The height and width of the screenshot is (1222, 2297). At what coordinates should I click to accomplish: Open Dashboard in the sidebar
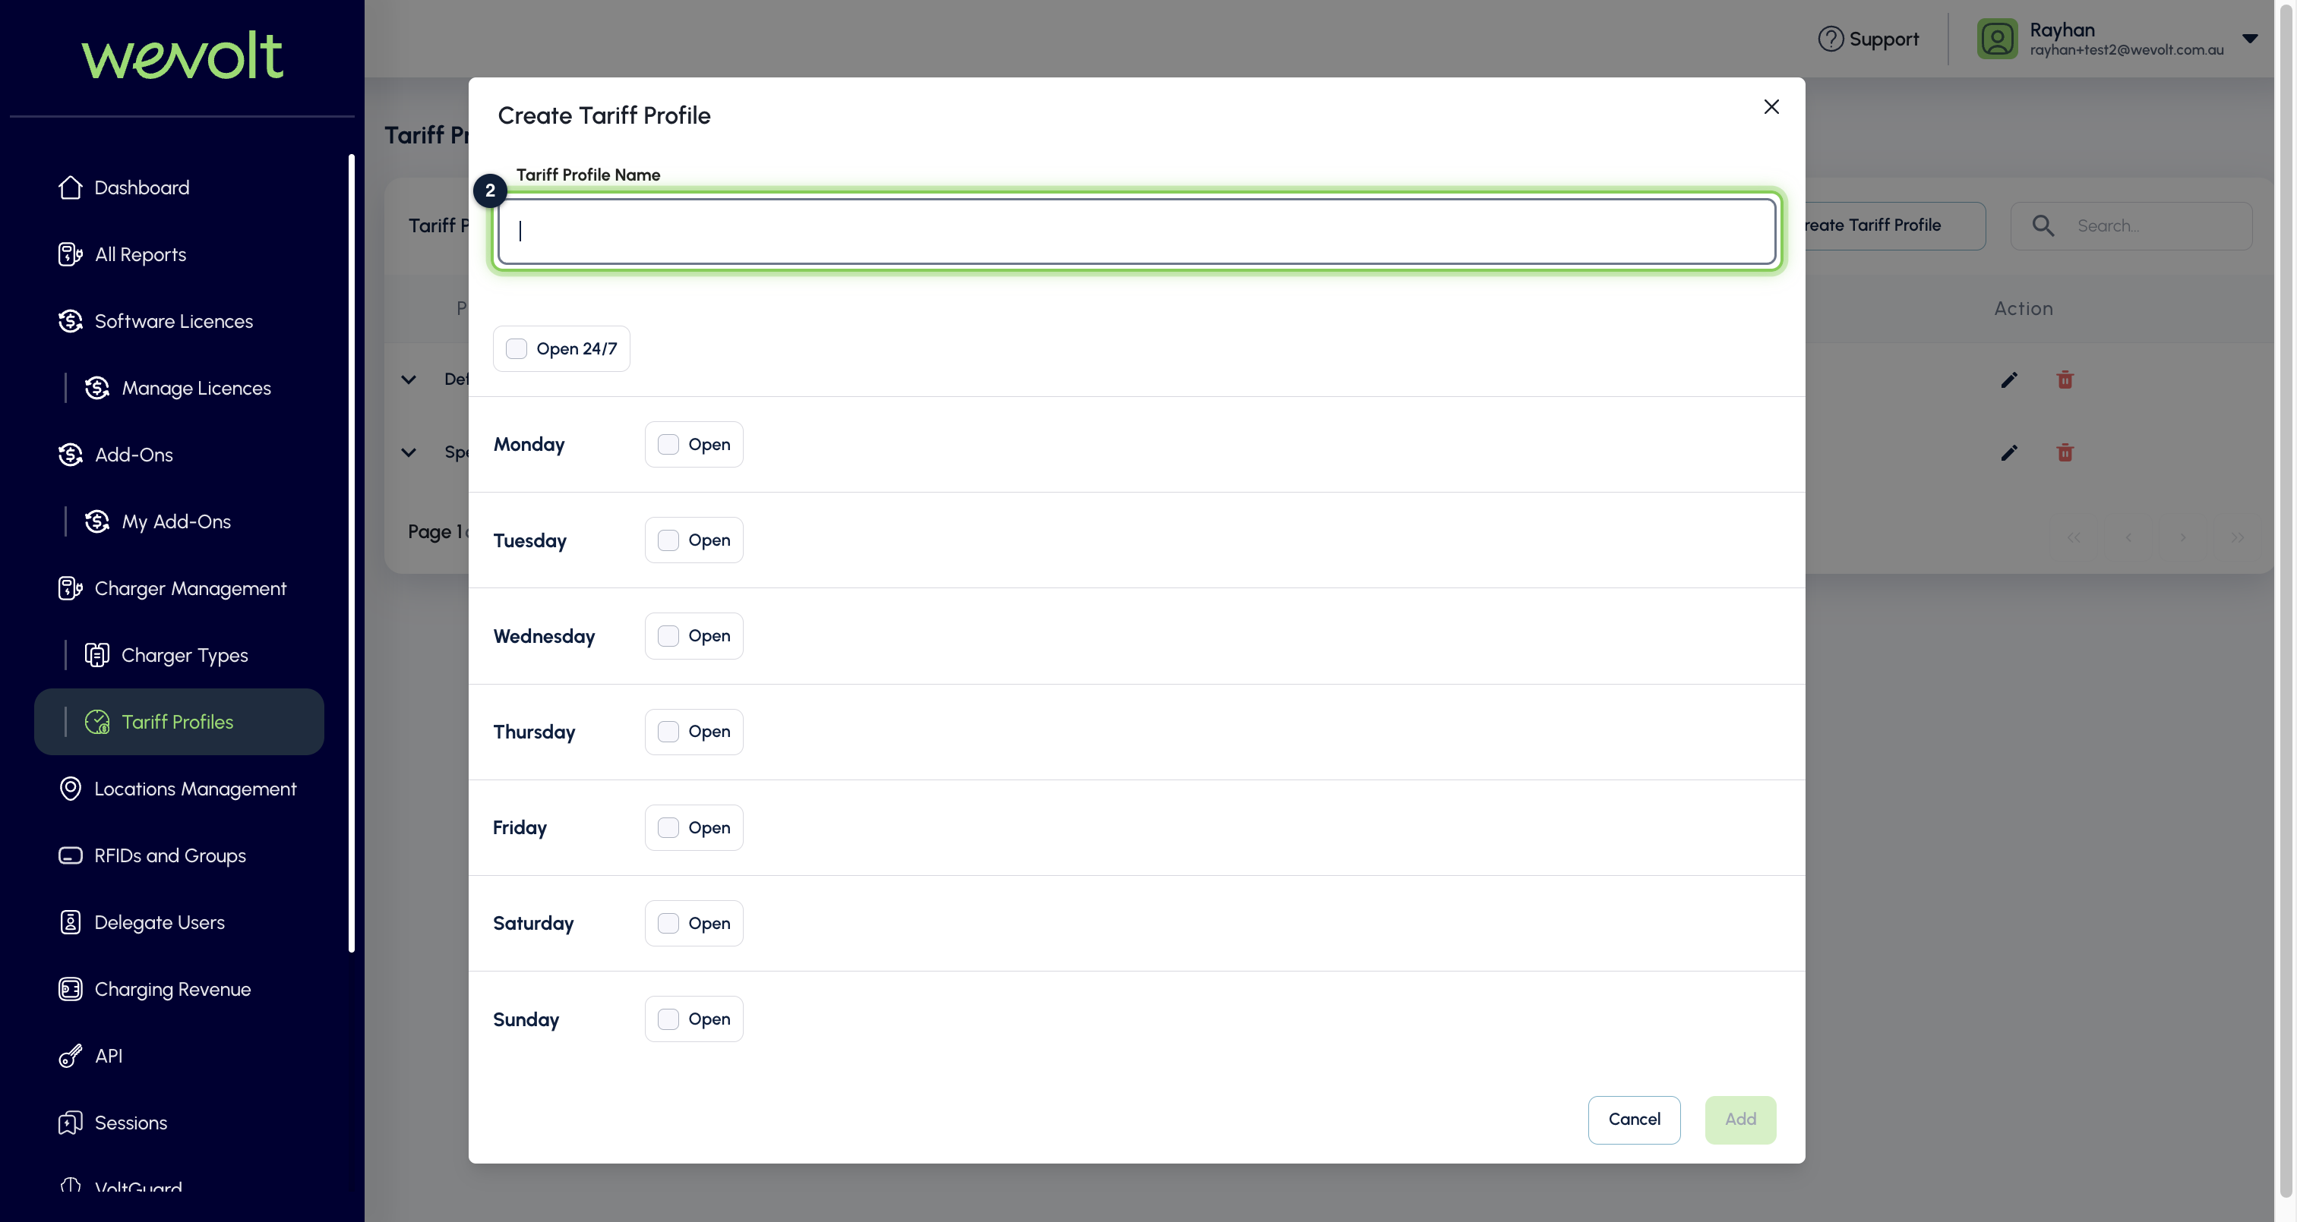(x=179, y=187)
